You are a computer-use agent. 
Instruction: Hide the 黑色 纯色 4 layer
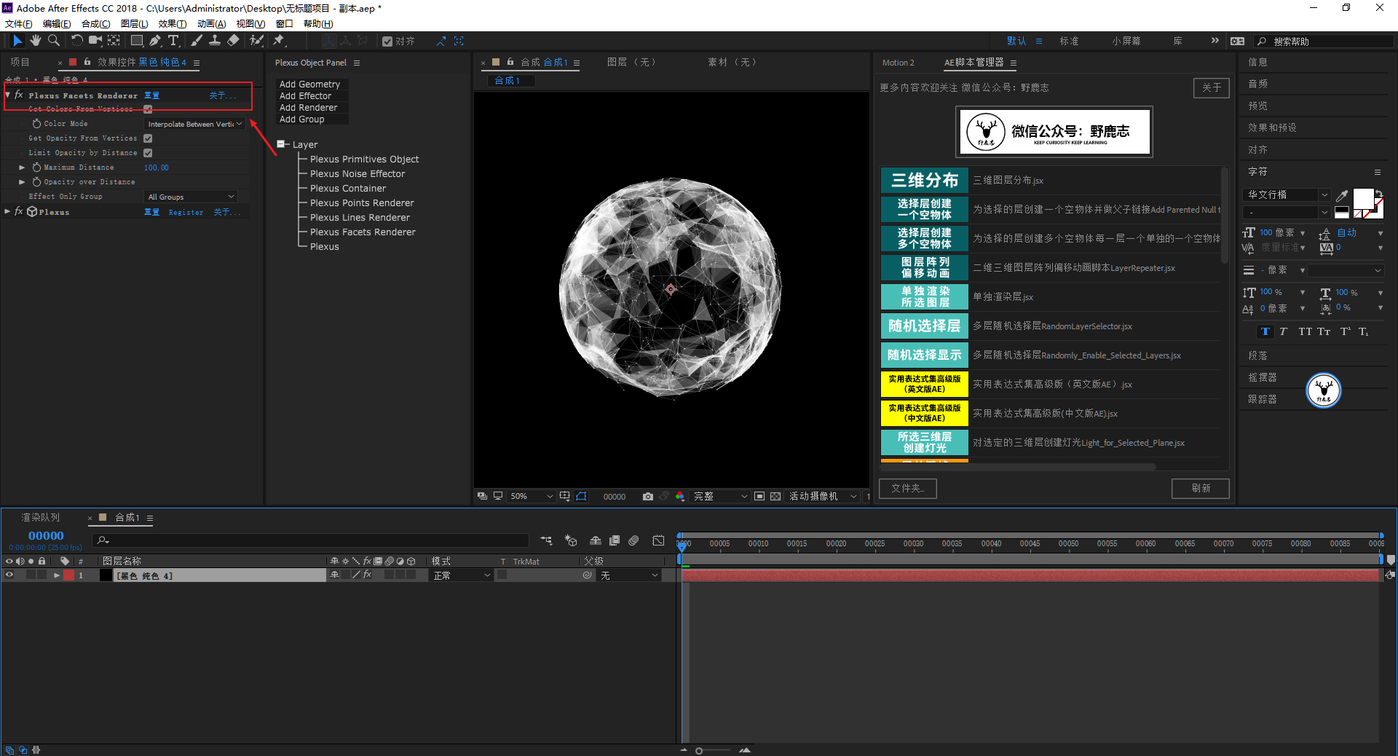pos(9,575)
